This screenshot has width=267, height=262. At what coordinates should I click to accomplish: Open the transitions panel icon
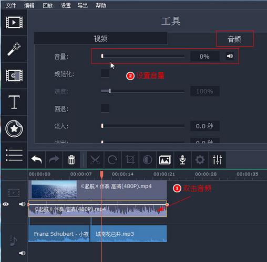14,75
